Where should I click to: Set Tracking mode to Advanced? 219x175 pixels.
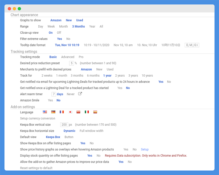click(68, 57)
